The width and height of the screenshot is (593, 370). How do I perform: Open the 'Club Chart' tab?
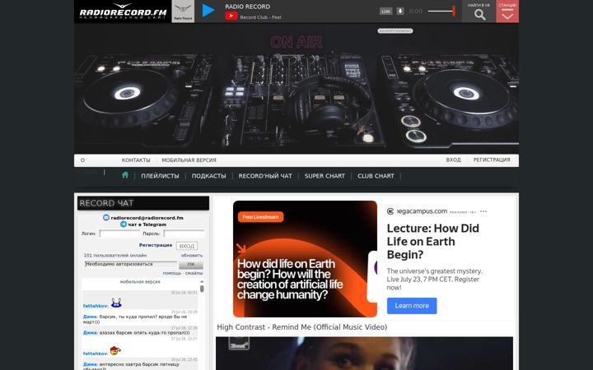(376, 176)
